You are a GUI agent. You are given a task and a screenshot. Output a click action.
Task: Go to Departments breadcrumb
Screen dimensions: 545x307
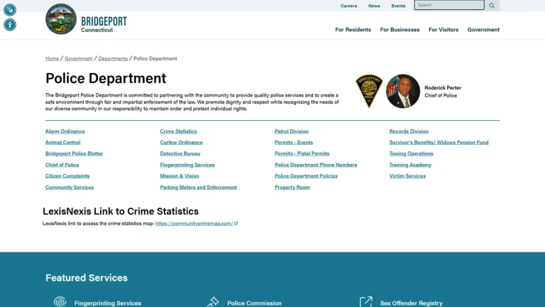coord(113,58)
